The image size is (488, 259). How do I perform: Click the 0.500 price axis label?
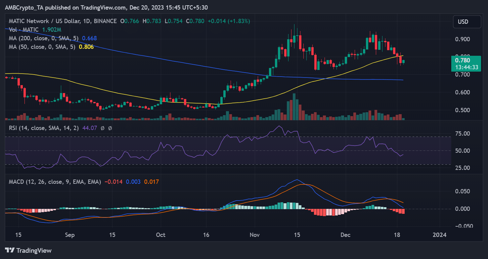[462, 110]
